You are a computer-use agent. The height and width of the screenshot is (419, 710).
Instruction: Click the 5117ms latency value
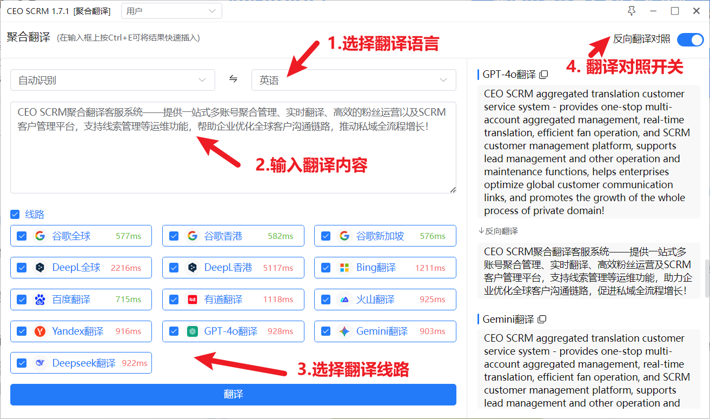pyautogui.click(x=278, y=268)
